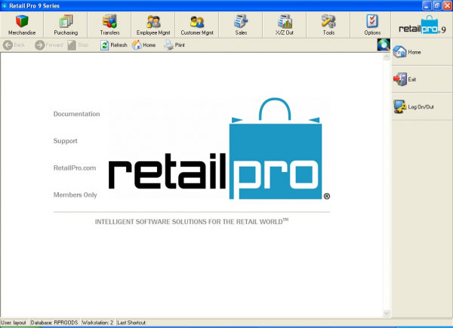Visit the RetailPro.com link
The image size is (453, 328).
coord(75,168)
